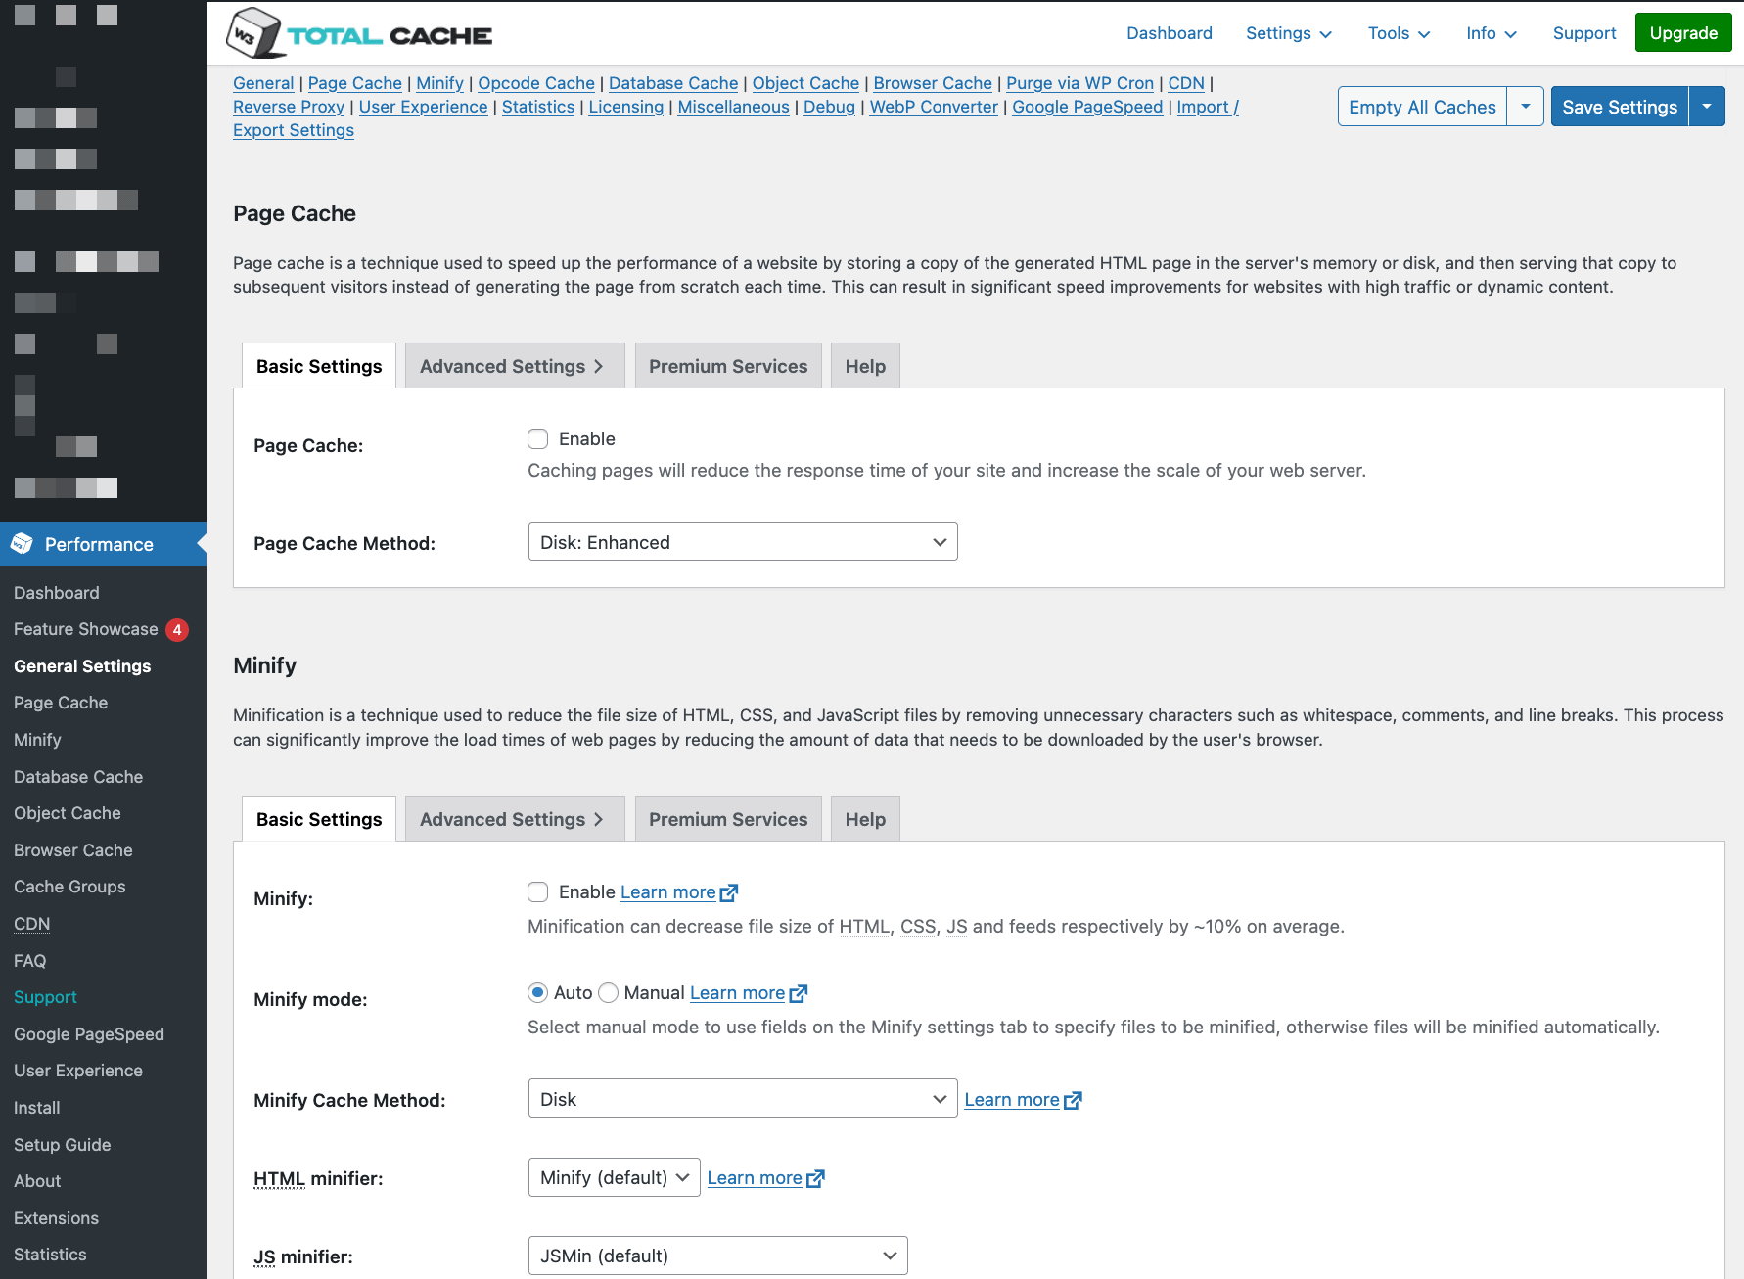Expand the Empty All Caches arrow menu

point(1525,107)
